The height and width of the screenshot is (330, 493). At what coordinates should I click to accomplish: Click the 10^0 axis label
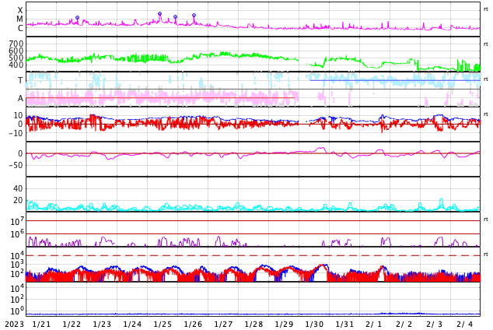17,311
